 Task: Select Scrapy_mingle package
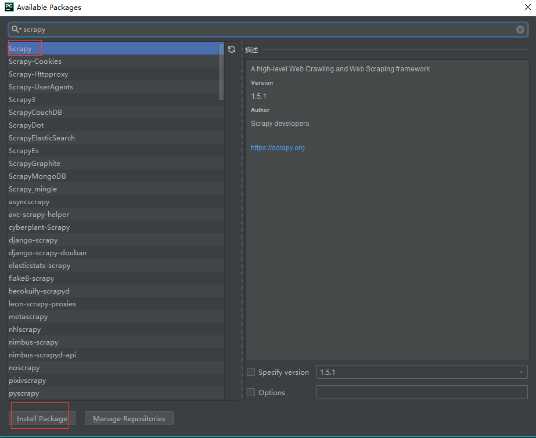click(116, 189)
